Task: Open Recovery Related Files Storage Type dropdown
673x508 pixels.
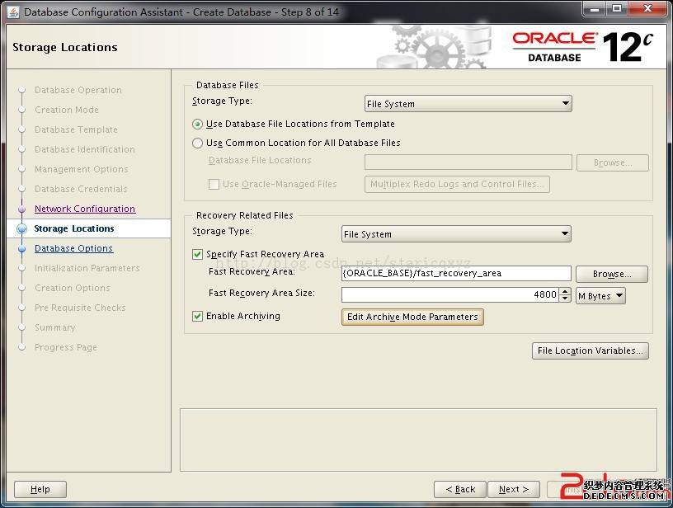Action: click(x=455, y=234)
